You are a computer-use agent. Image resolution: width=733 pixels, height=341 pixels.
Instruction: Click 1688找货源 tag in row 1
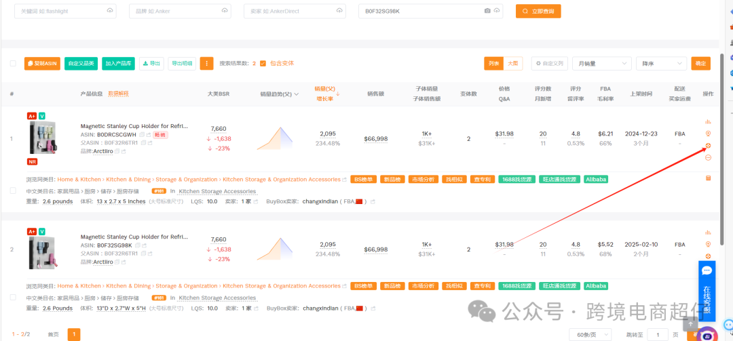[516, 180]
